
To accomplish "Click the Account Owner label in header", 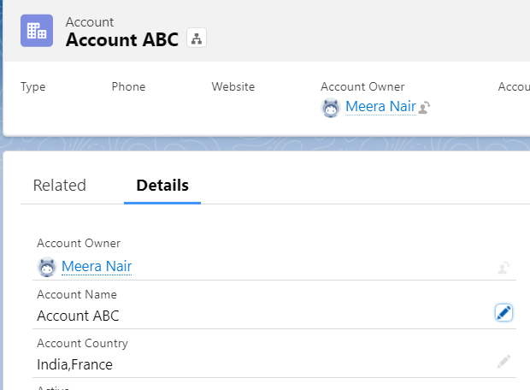I will 362,86.
